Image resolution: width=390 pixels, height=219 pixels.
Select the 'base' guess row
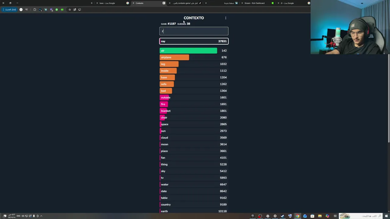[194, 77]
